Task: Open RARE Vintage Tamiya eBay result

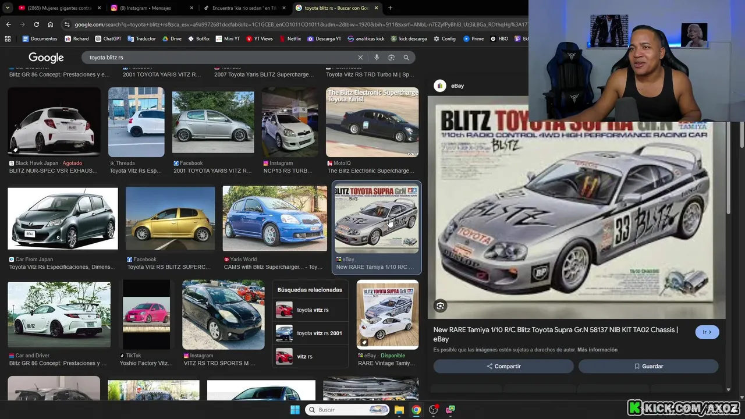Action: pos(388,314)
